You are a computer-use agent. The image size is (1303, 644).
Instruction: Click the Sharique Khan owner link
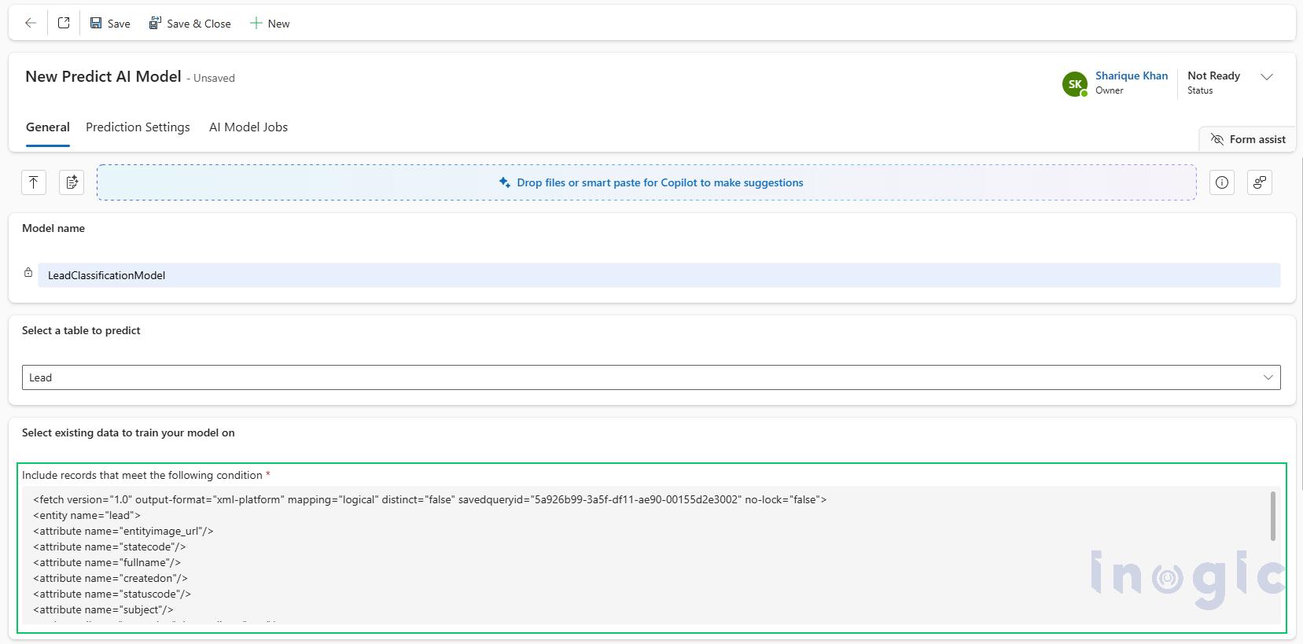click(1131, 75)
